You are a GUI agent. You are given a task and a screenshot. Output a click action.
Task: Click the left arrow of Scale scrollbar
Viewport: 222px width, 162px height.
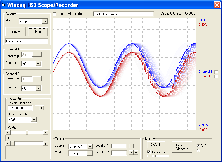tap(8, 144)
